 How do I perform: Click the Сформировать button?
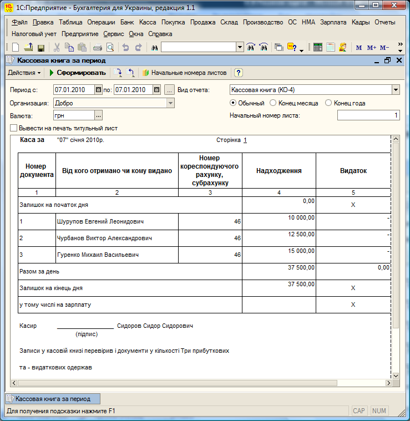pyautogui.click(x=78, y=73)
